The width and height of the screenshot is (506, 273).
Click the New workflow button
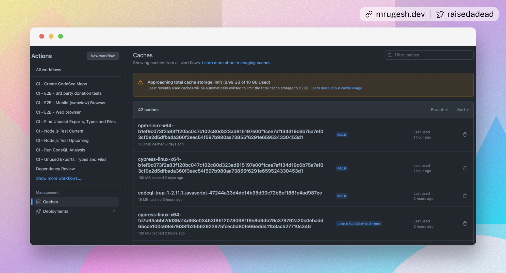(103, 56)
